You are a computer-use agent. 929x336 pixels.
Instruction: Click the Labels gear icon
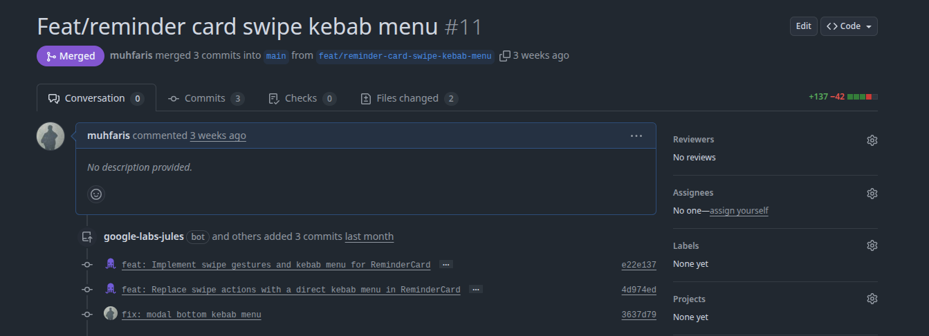pos(872,245)
